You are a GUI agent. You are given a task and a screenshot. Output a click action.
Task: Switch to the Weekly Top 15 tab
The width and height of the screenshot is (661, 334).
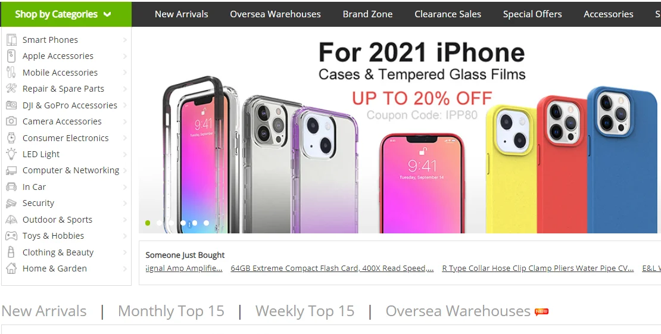(x=305, y=311)
